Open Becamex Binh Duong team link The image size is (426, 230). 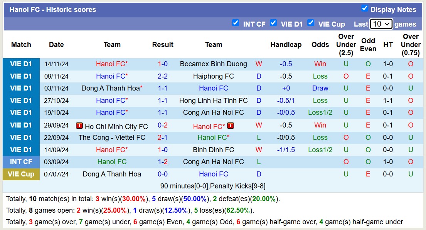pyautogui.click(x=213, y=64)
